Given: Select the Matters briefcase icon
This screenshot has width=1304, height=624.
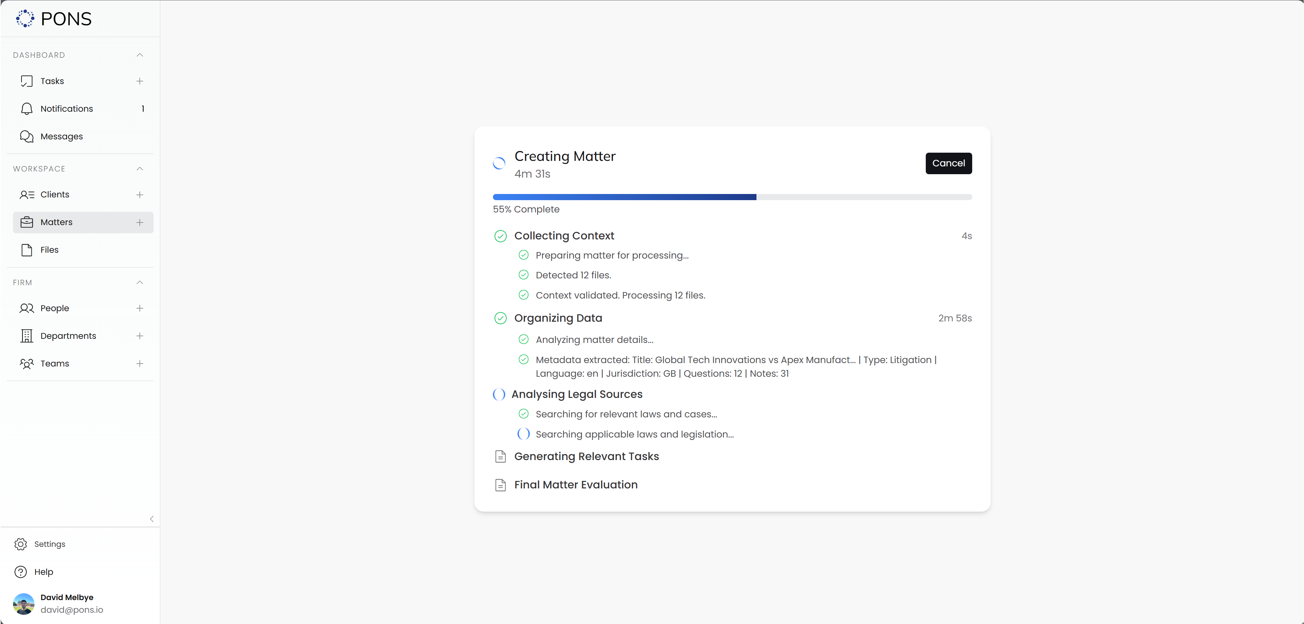Looking at the screenshot, I should pos(27,222).
